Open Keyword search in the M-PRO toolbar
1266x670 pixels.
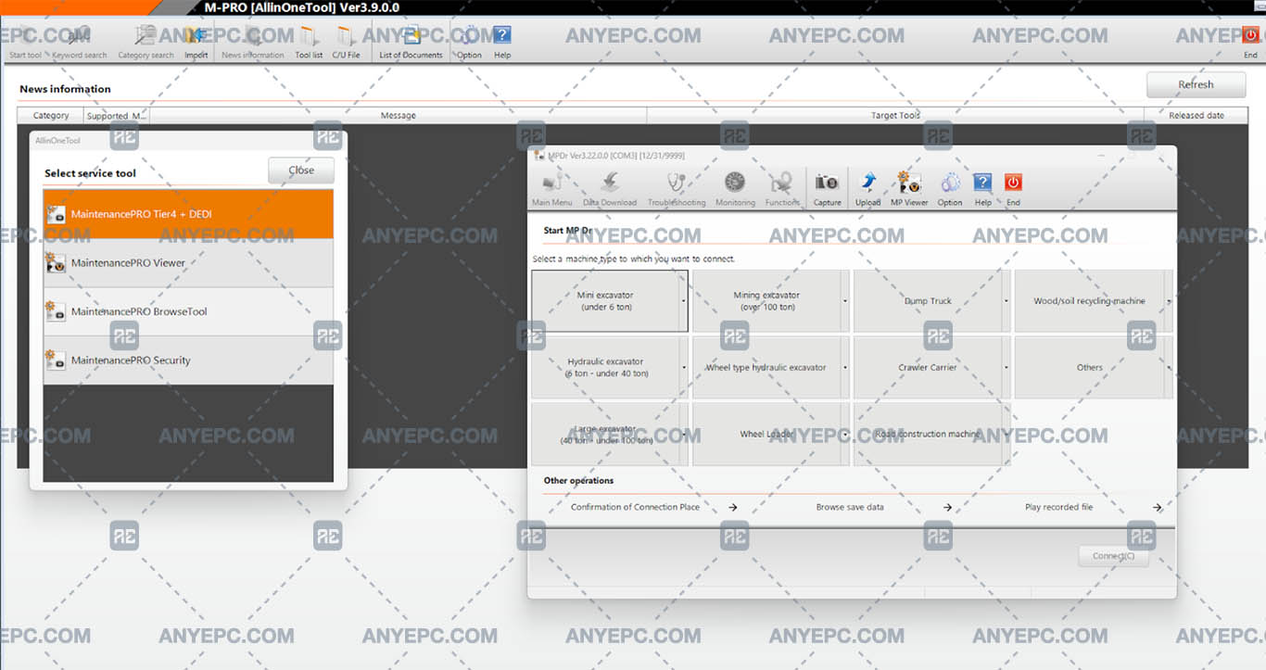79,43
